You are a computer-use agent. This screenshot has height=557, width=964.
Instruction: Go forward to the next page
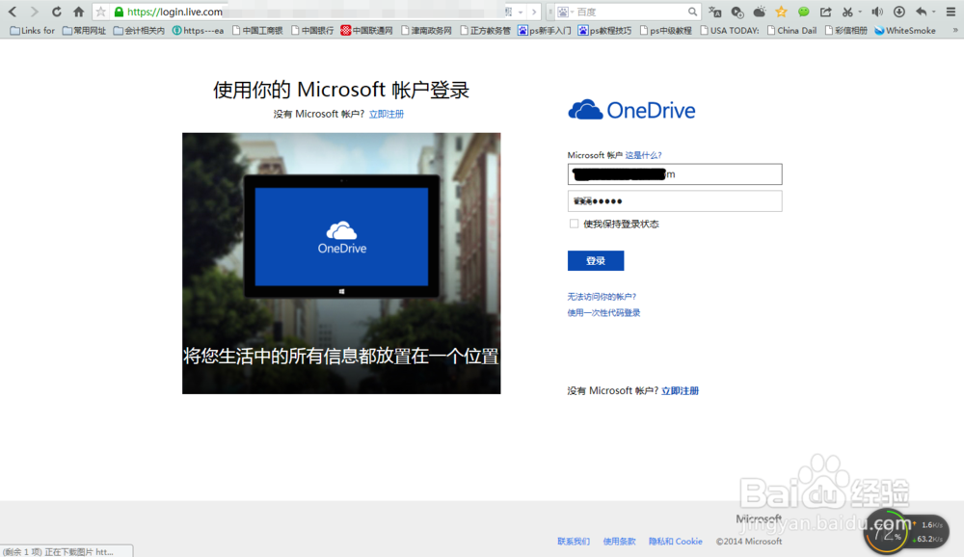[35, 12]
